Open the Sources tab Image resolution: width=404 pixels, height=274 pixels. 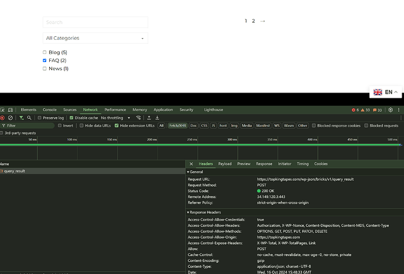(70, 110)
